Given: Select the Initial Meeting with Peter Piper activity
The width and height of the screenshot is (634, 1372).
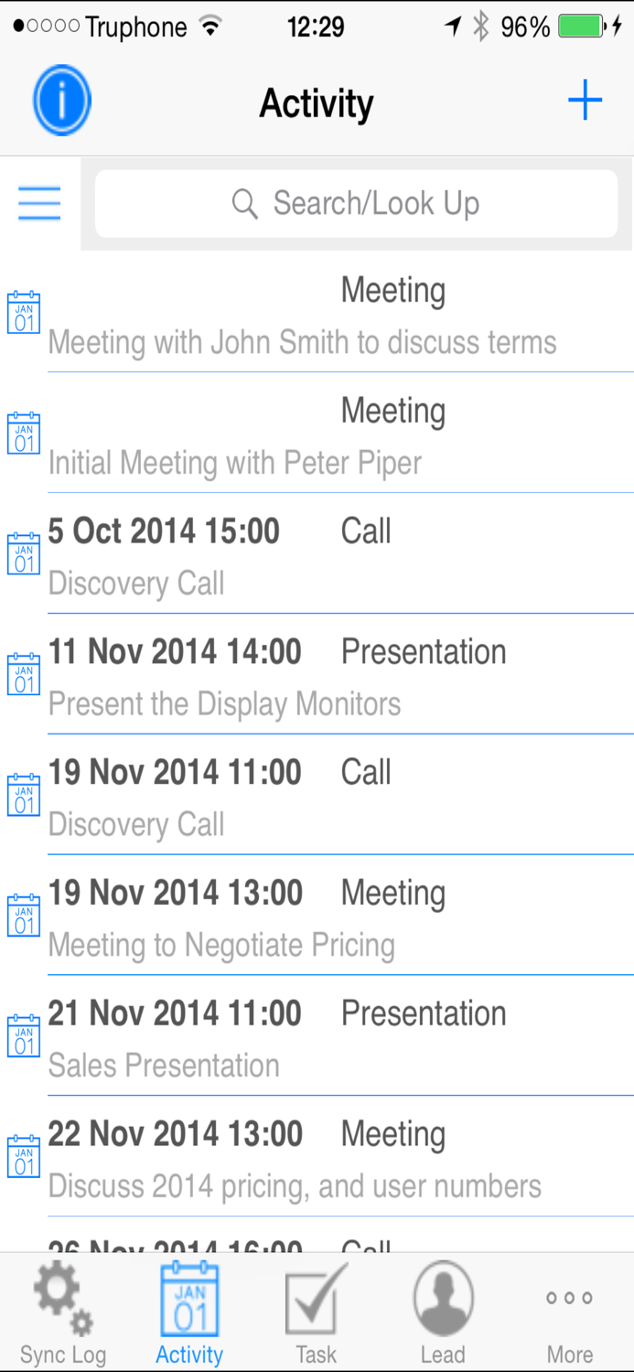Looking at the screenshot, I should tap(317, 436).
